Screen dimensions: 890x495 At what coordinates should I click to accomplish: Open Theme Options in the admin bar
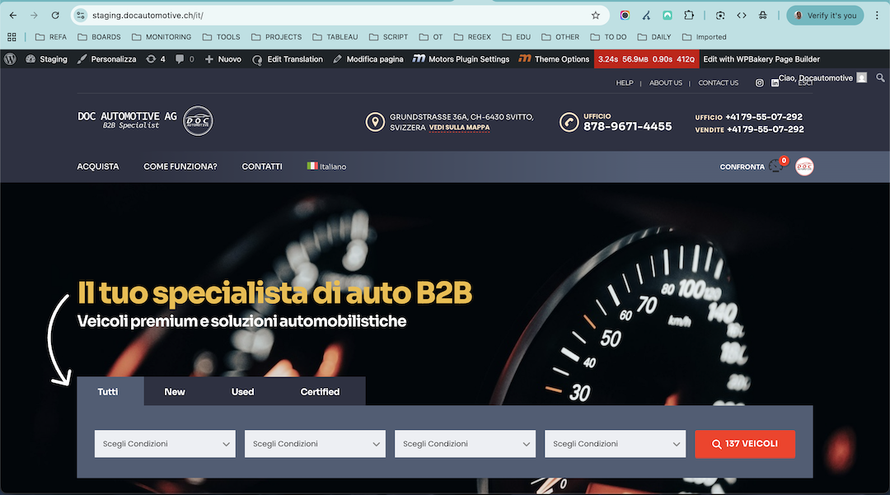(x=554, y=59)
